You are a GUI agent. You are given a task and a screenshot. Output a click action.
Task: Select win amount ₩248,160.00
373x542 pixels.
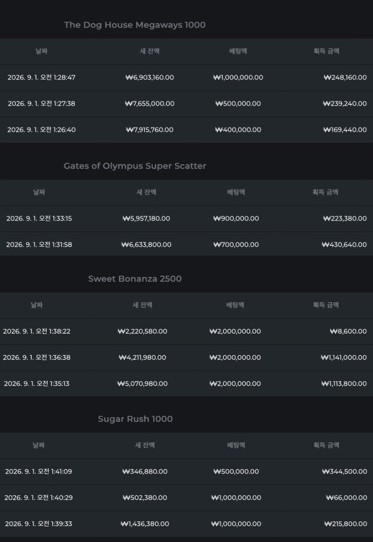click(x=345, y=77)
